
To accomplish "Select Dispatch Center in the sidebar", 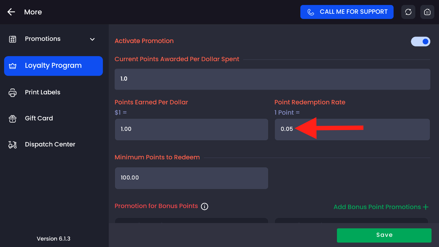I will click(x=50, y=144).
